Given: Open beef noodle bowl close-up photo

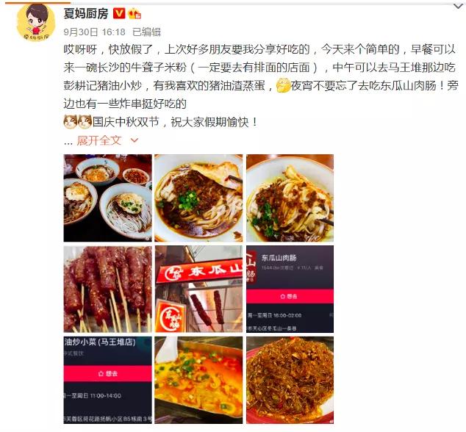Looking at the screenshot, I should pos(198,198).
